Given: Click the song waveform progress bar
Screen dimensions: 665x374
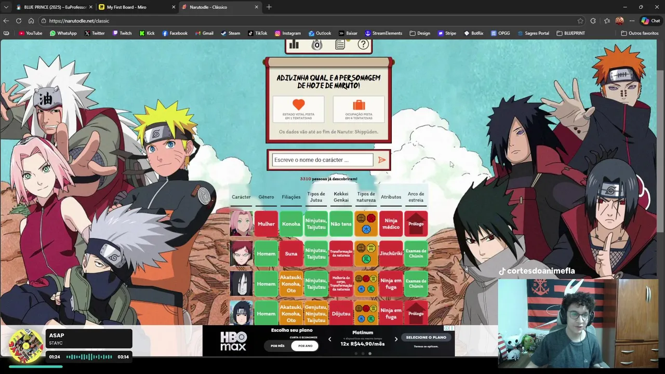Looking at the screenshot, I should click(x=89, y=357).
